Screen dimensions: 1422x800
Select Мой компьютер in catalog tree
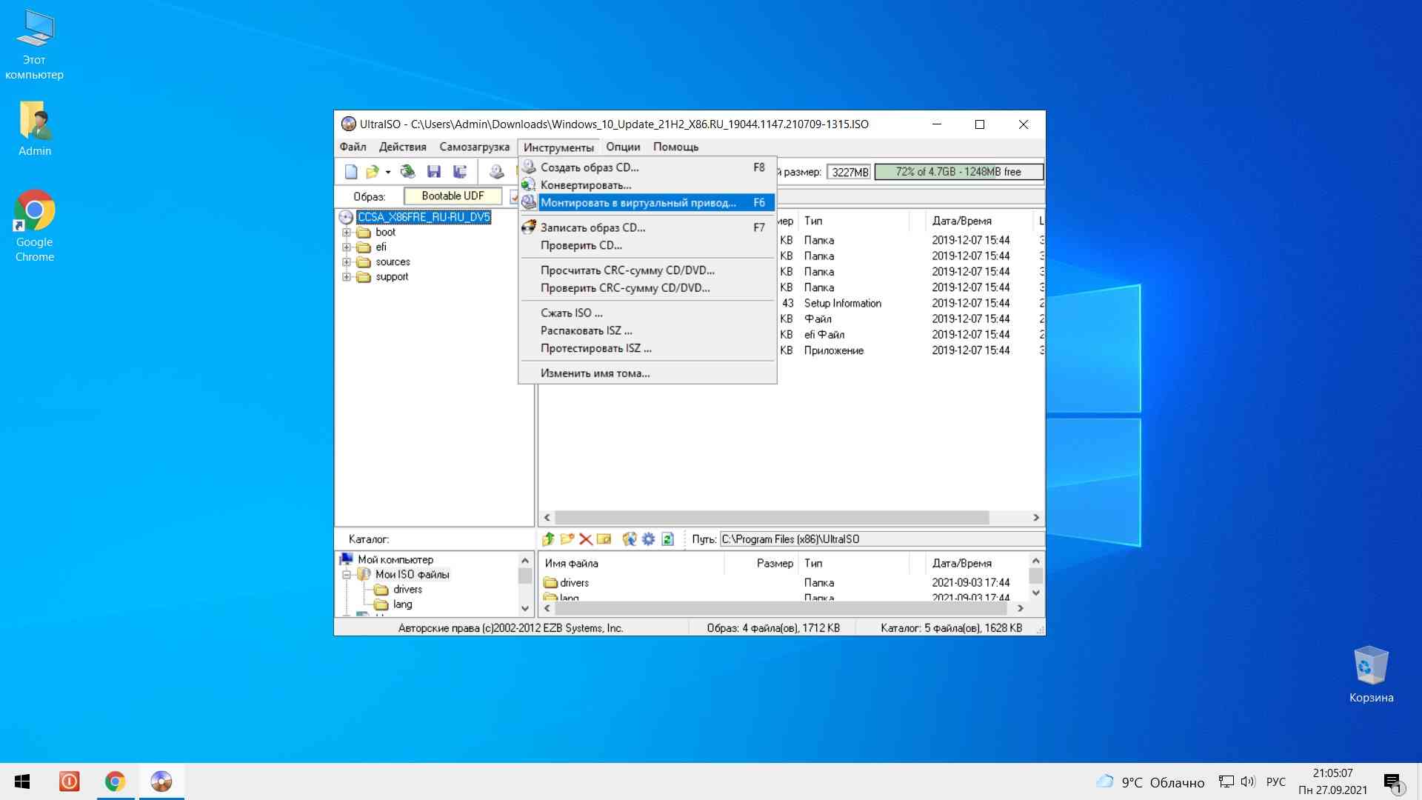[395, 560]
